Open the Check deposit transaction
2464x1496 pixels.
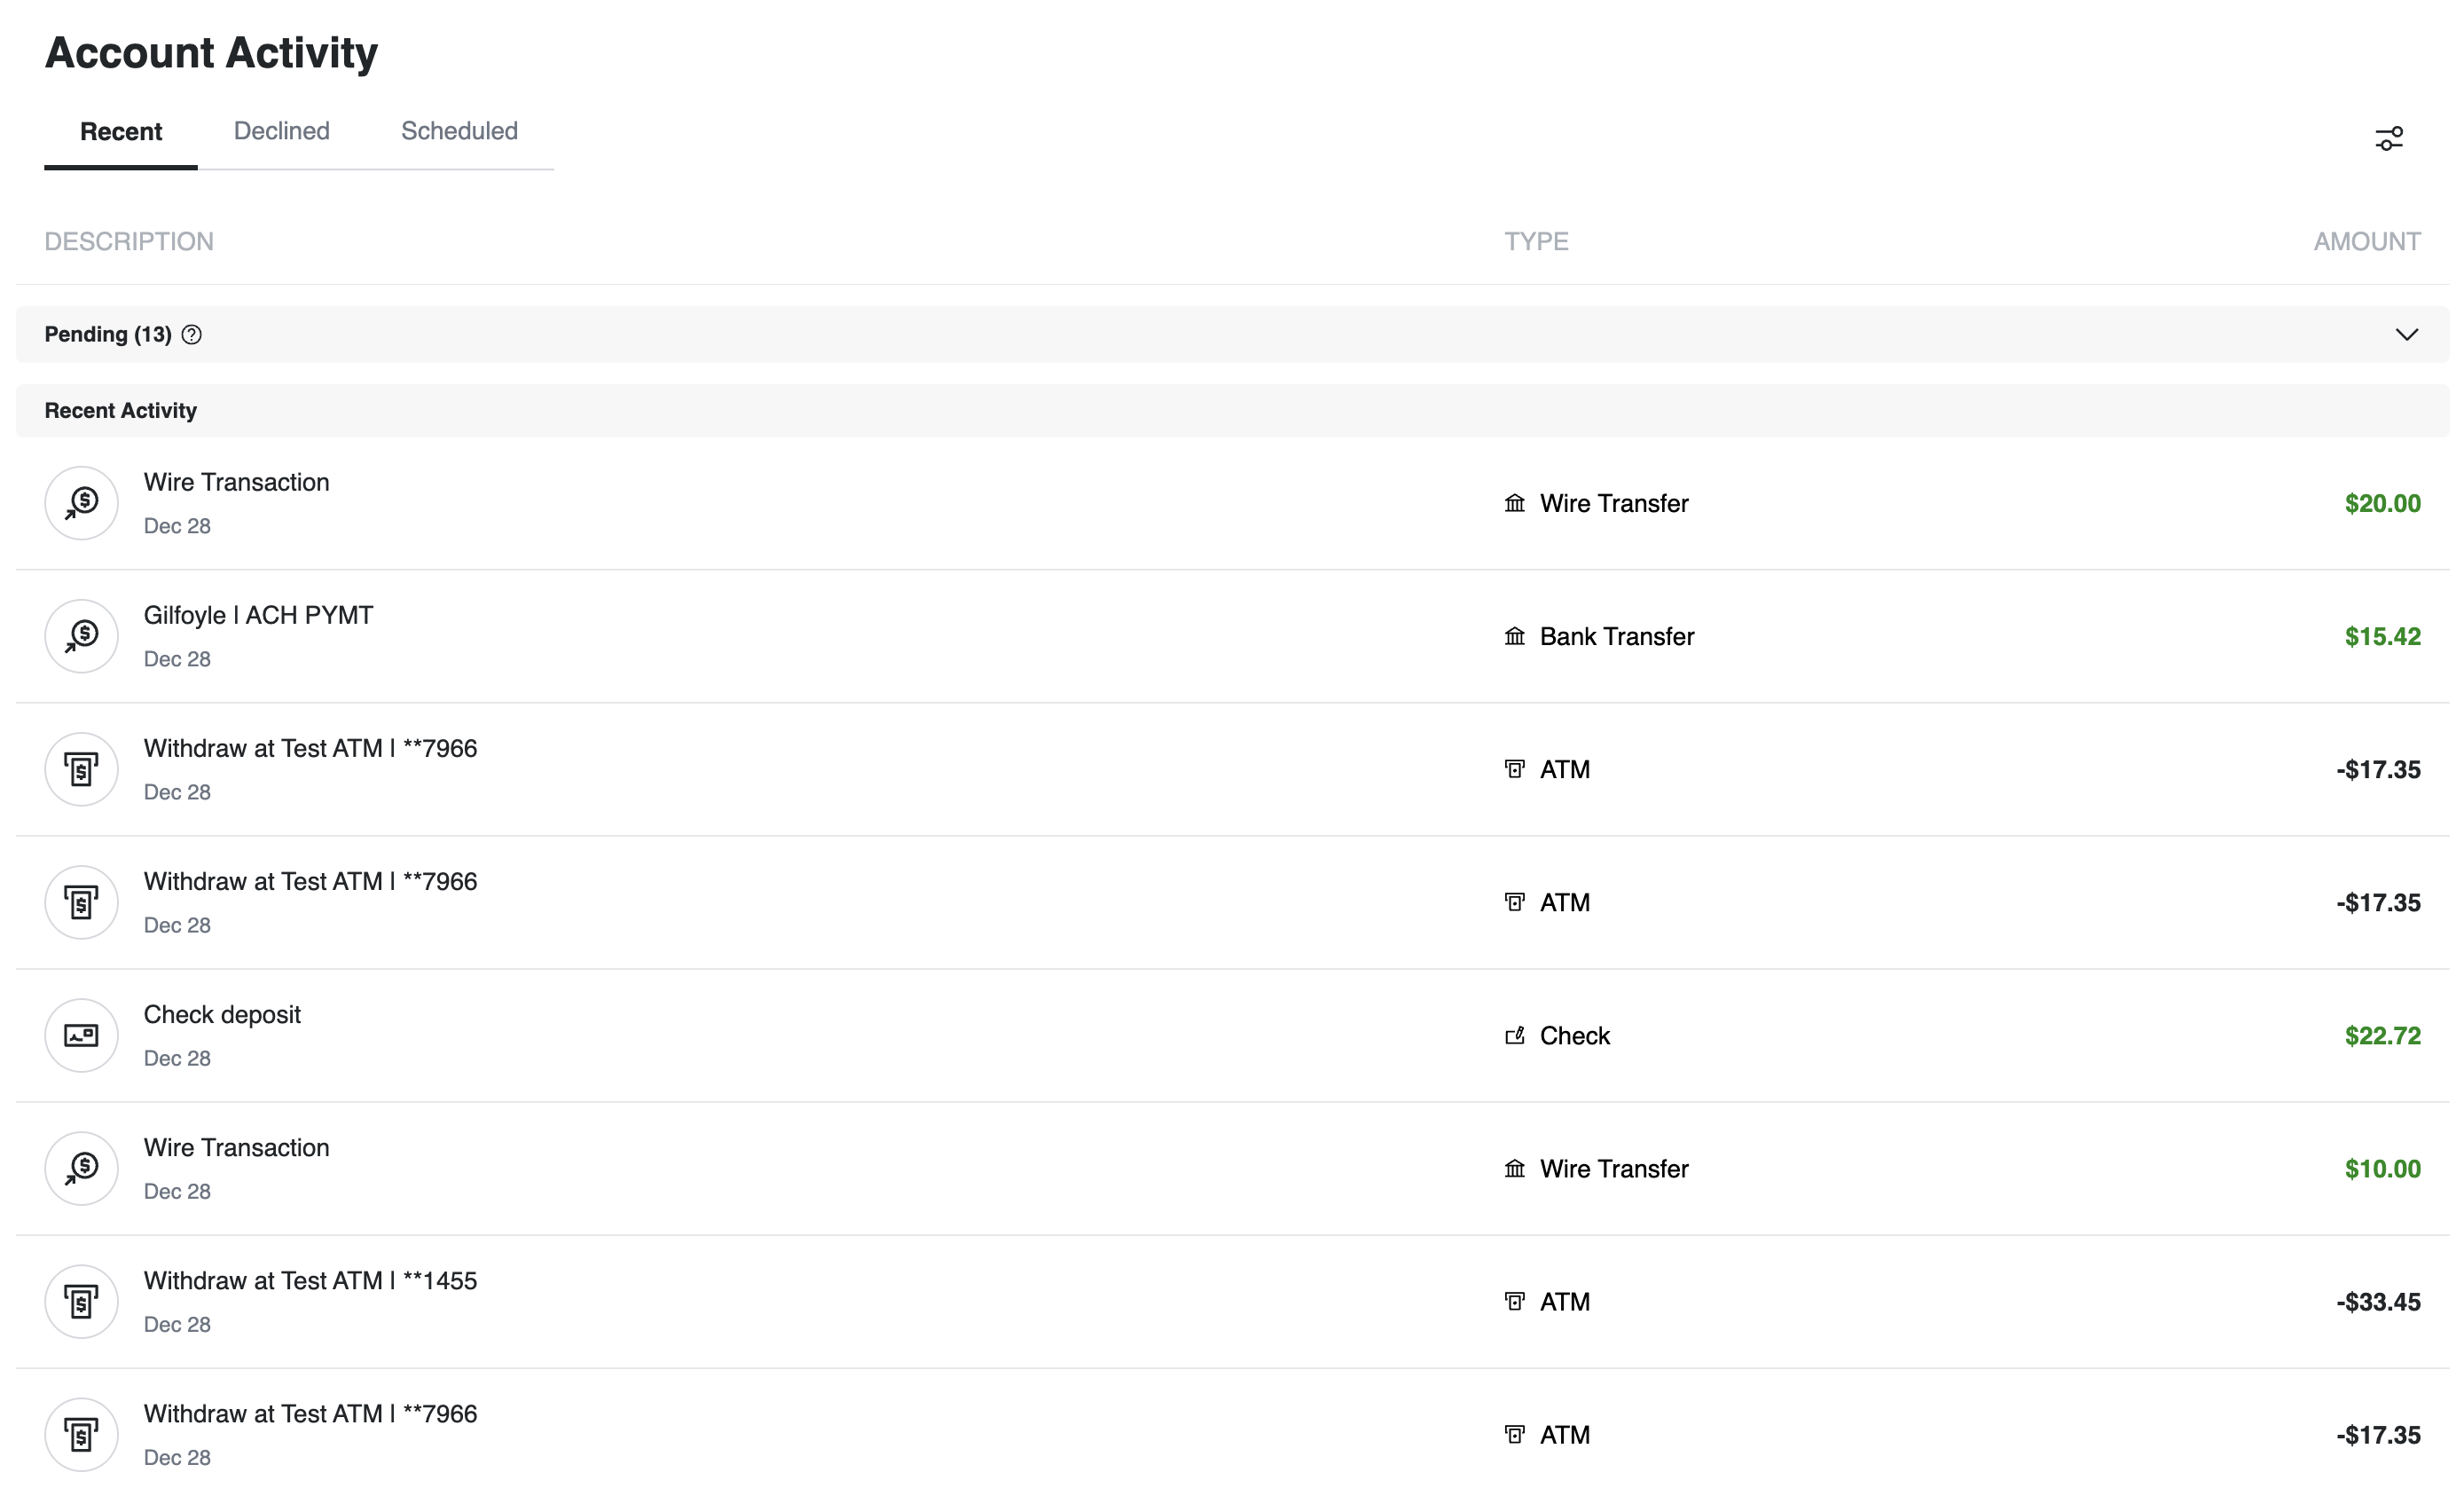point(1232,1035)
